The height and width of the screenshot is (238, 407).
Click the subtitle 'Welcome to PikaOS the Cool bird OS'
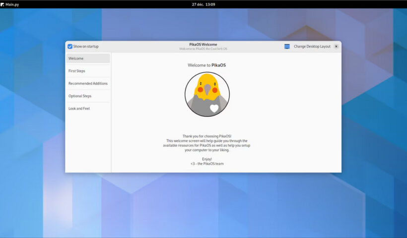pyautogui.click(x=203, y=49)
